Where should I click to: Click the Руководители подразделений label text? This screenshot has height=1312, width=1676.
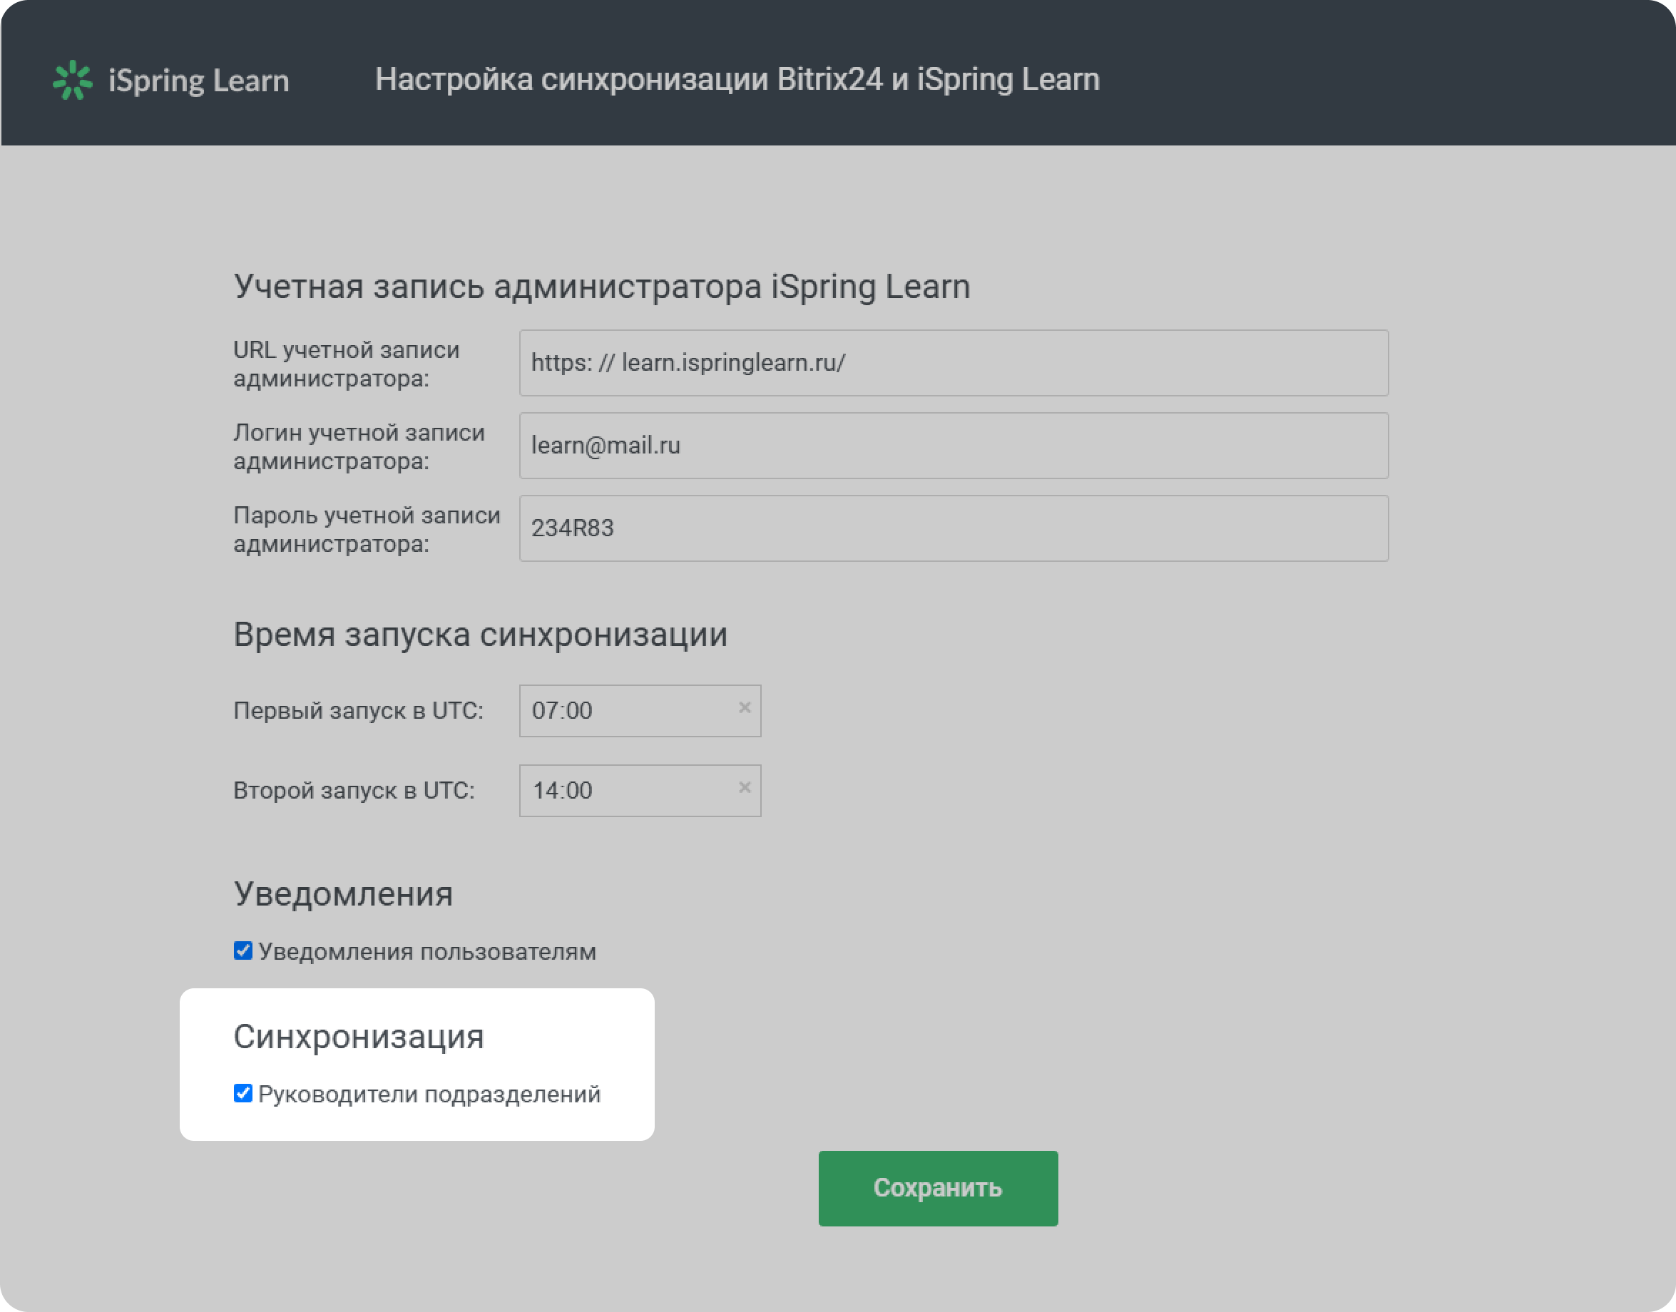pos(429,1094)
